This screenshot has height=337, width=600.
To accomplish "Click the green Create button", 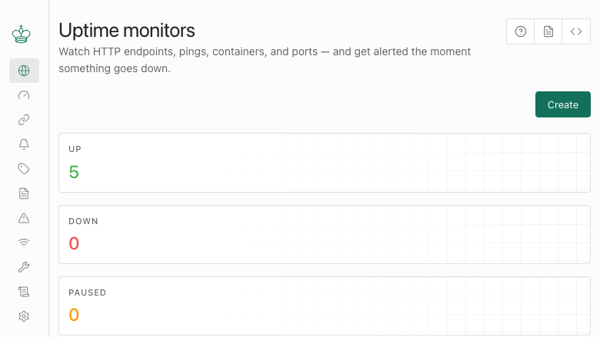I will [563, 104].
